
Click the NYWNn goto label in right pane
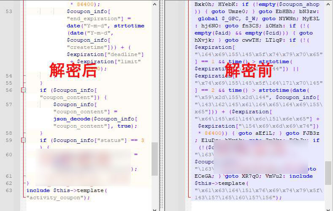(x=287, y=19)
